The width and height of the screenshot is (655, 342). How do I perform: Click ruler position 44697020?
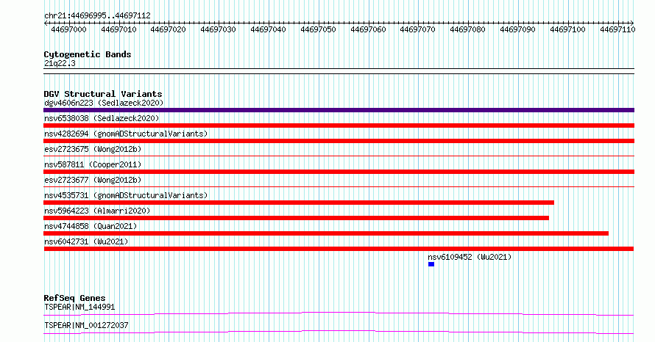[x=168, y=29]
